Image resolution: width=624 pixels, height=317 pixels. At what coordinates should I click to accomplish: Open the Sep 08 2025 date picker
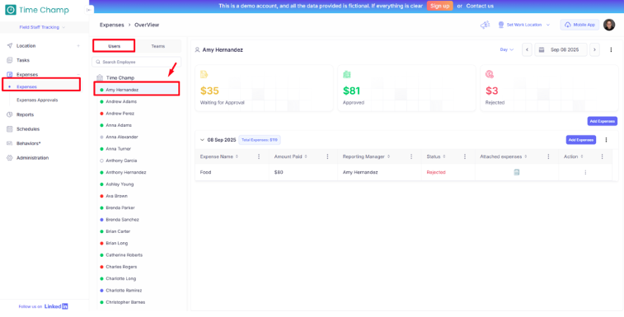[561, 49]
